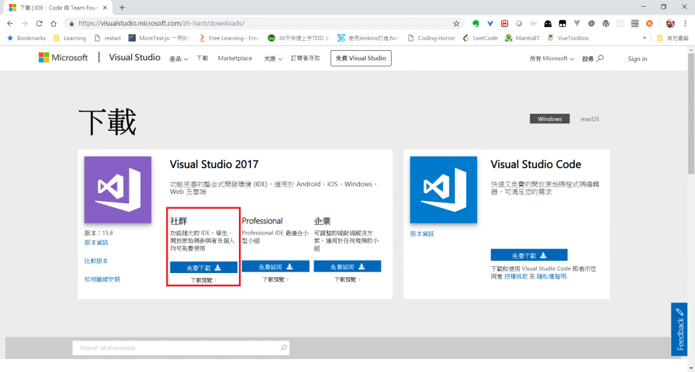Viewport: 695px width, 372px height.
Task: Reload the current page
Action: click(39, 24)
